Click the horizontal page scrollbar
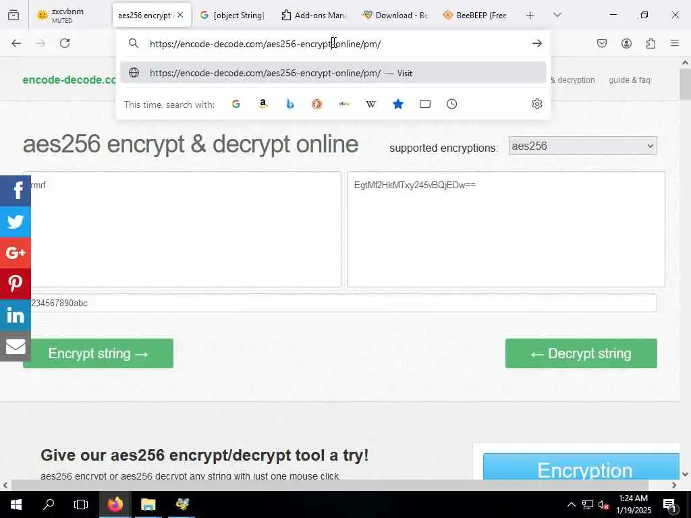The height and width of the screenshot is (518, 691). click(329, 485)
